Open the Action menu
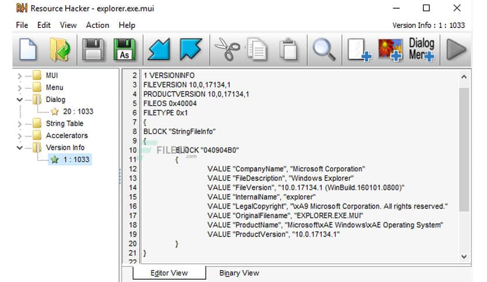 [x=97, y=25]
